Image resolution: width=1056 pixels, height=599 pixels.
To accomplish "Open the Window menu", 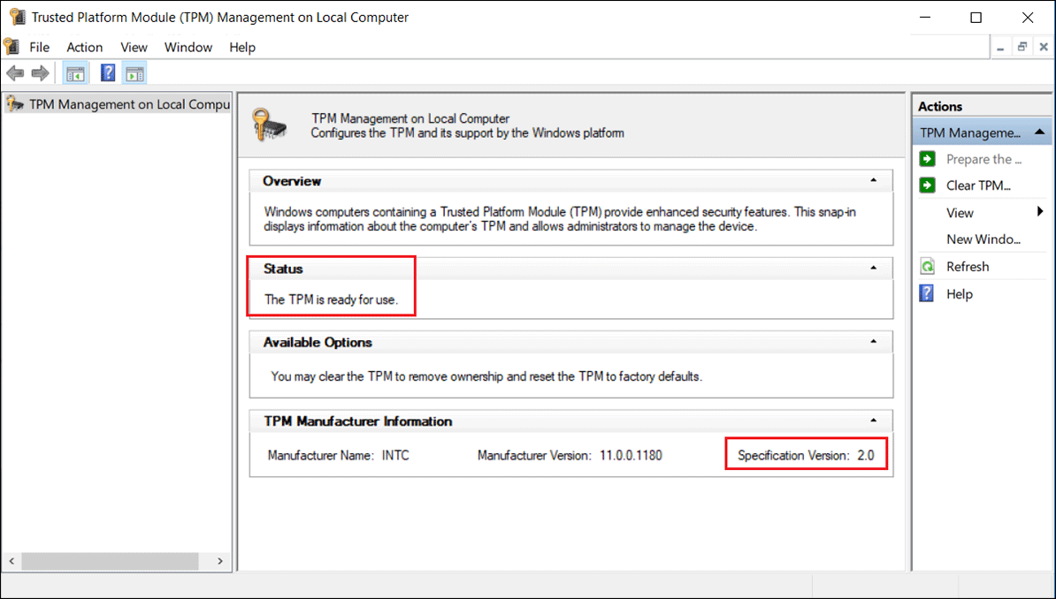I will click(x=188, y=47).
